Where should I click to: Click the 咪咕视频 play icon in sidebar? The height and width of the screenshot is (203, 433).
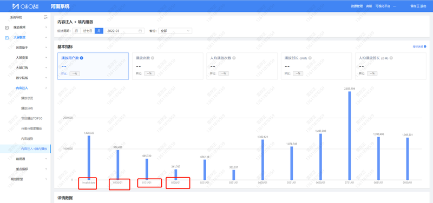[x=7, y=28]
